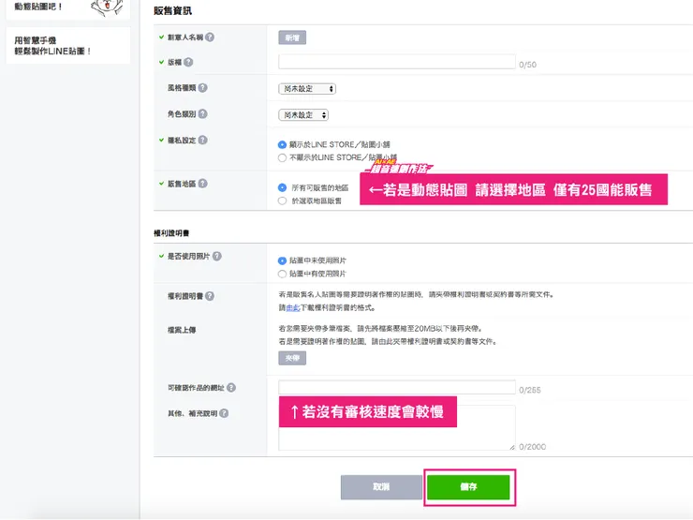The width and height of the screenshot is (693, 520).
Task: Open the 風格種類 dropdown (尚未設定)
Action: coord(307,89)
